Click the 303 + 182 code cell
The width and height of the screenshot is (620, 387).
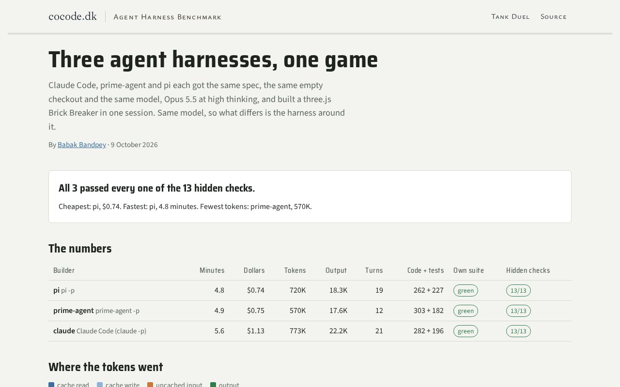(429, 311)
